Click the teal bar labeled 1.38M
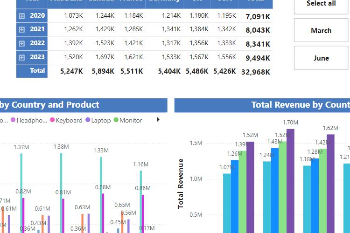 (x=61, y=193)
